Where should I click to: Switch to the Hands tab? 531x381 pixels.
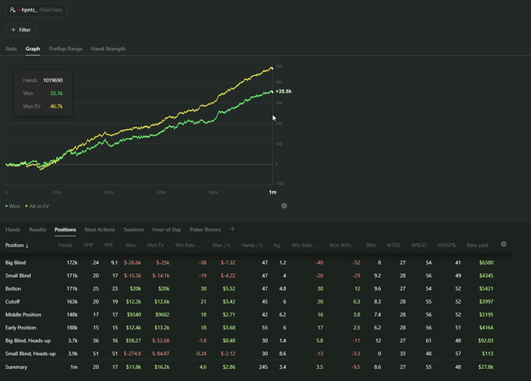click(13, 228)
